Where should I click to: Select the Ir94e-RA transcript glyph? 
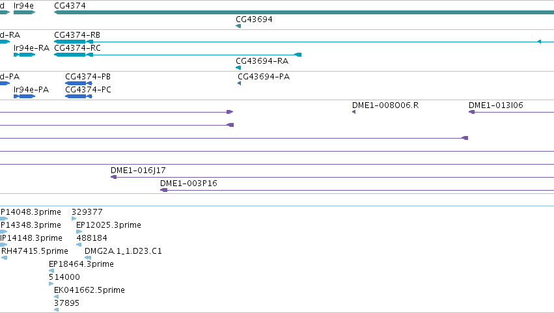24,55
